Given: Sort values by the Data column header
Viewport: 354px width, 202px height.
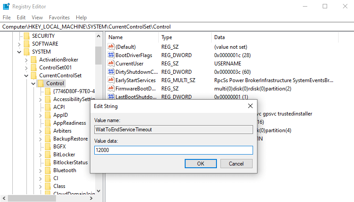Looking at the screenshot, I should (275, 37).
